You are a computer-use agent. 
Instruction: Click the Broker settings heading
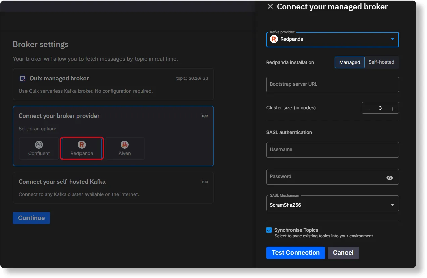[41, 44]
